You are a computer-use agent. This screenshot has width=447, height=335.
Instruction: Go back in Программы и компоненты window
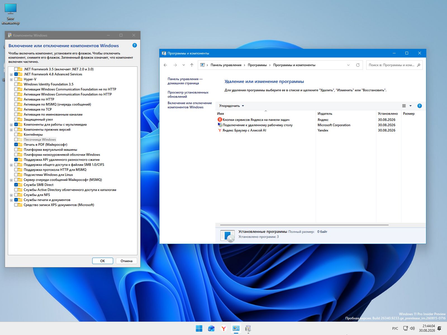coord(165,65)
